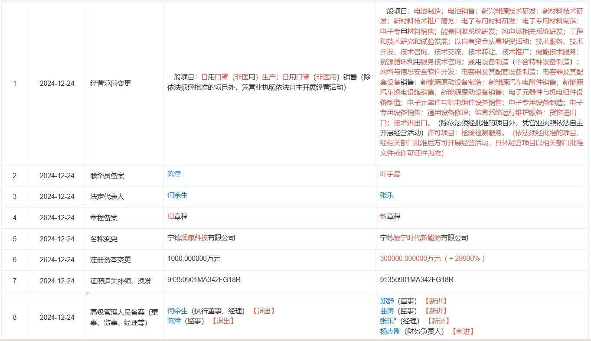Select 联络员备案 cell text

click(x=107, y=176)
